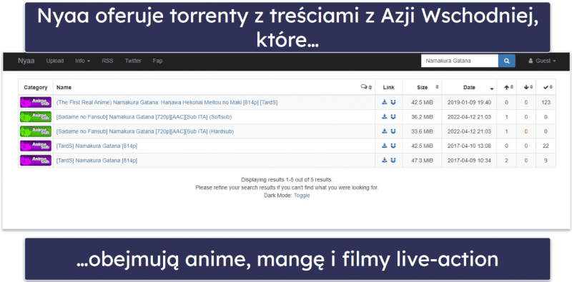Download torrent file for Hardsub release
The image size is (572, 282).
coord(385,131)
